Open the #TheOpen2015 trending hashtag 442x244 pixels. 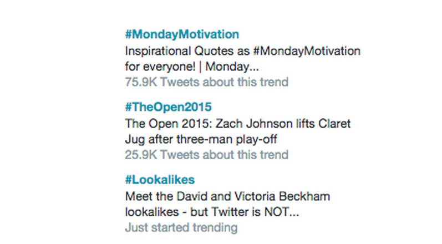click(168, 107)
